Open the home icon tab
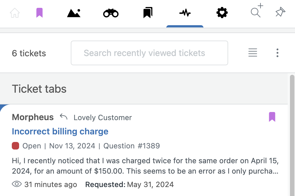Screen dimensions: 295x196 coord(15,13)
